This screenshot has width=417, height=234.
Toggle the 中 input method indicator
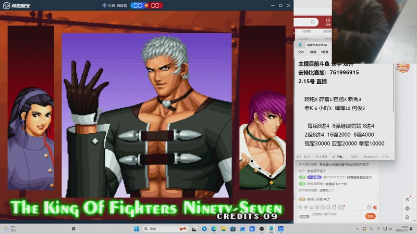click(378, 229)
